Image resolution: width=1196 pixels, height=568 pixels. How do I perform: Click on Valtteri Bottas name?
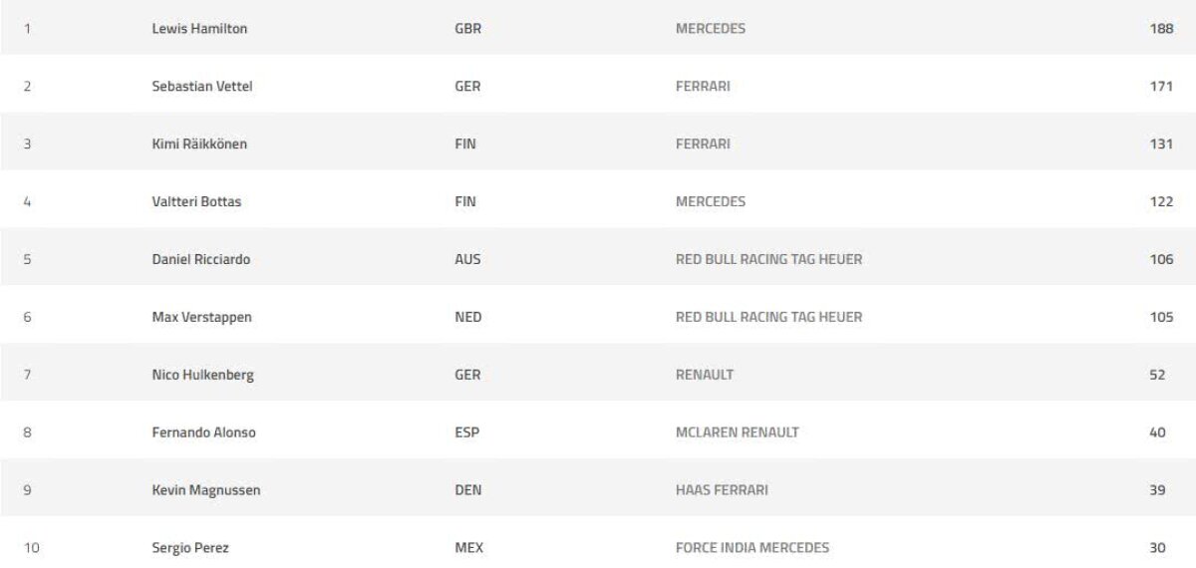(196, 202)
